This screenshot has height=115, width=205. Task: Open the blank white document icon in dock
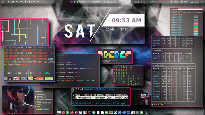point(98,112)
